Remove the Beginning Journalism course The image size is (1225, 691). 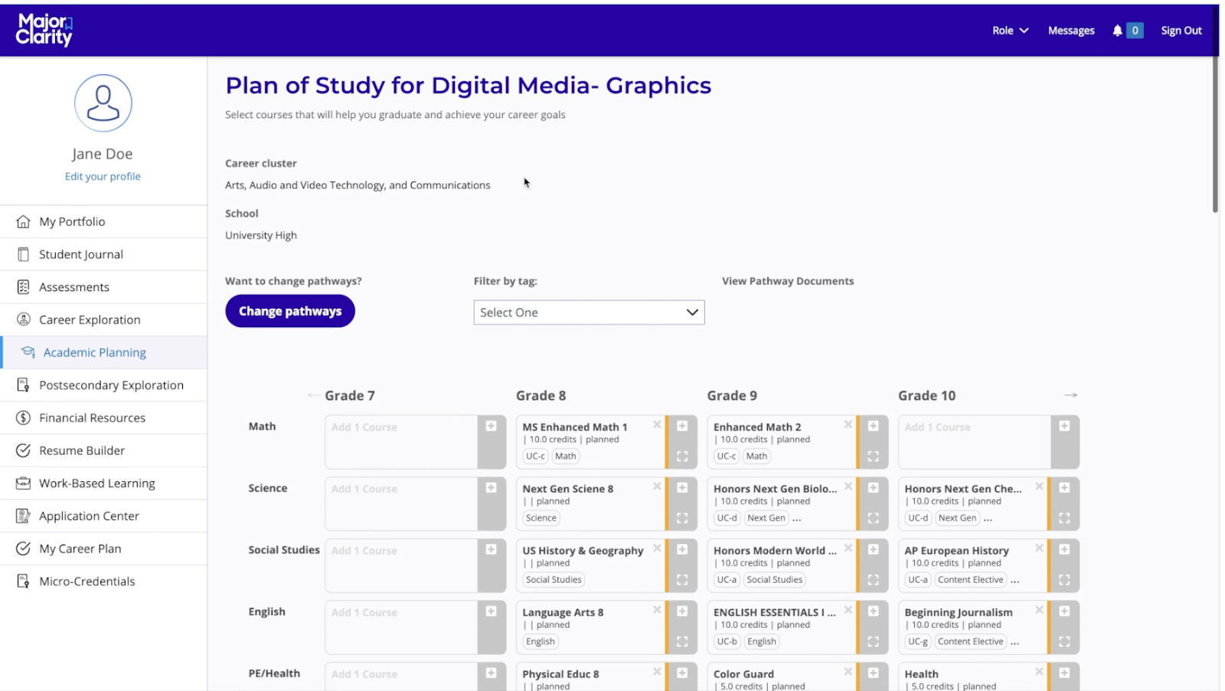pos(1039,610)
